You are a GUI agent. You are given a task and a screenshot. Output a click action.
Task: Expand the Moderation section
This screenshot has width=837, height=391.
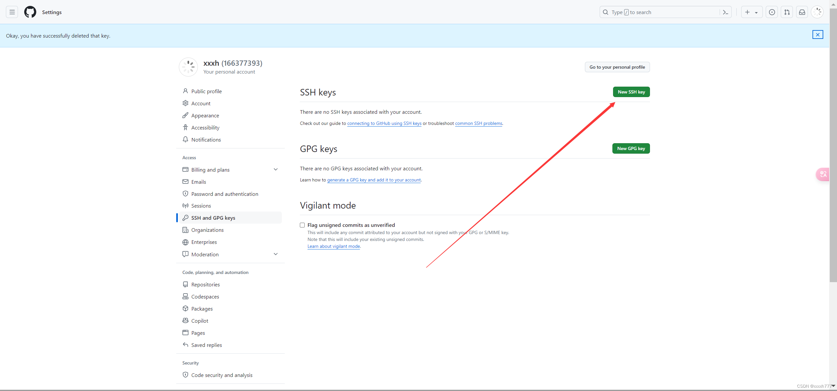tap(276, 254)
